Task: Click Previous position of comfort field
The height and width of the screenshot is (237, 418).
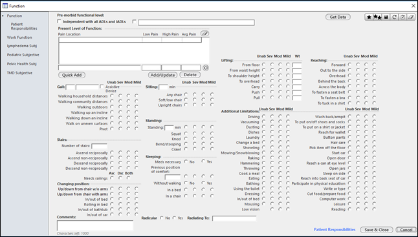Action: [x=173, y=177]
